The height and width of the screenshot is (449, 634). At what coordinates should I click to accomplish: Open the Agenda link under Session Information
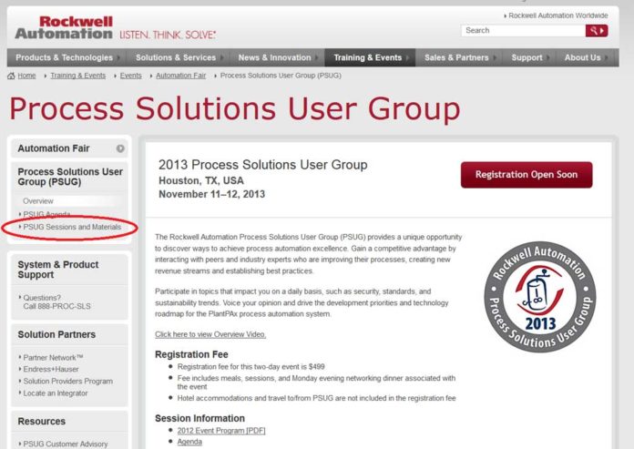[189, 442]
